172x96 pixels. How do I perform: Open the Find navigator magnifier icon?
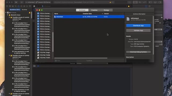(x=16, y=6)
